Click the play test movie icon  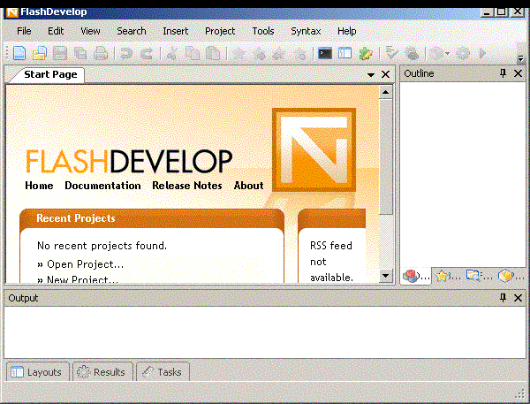482,53
